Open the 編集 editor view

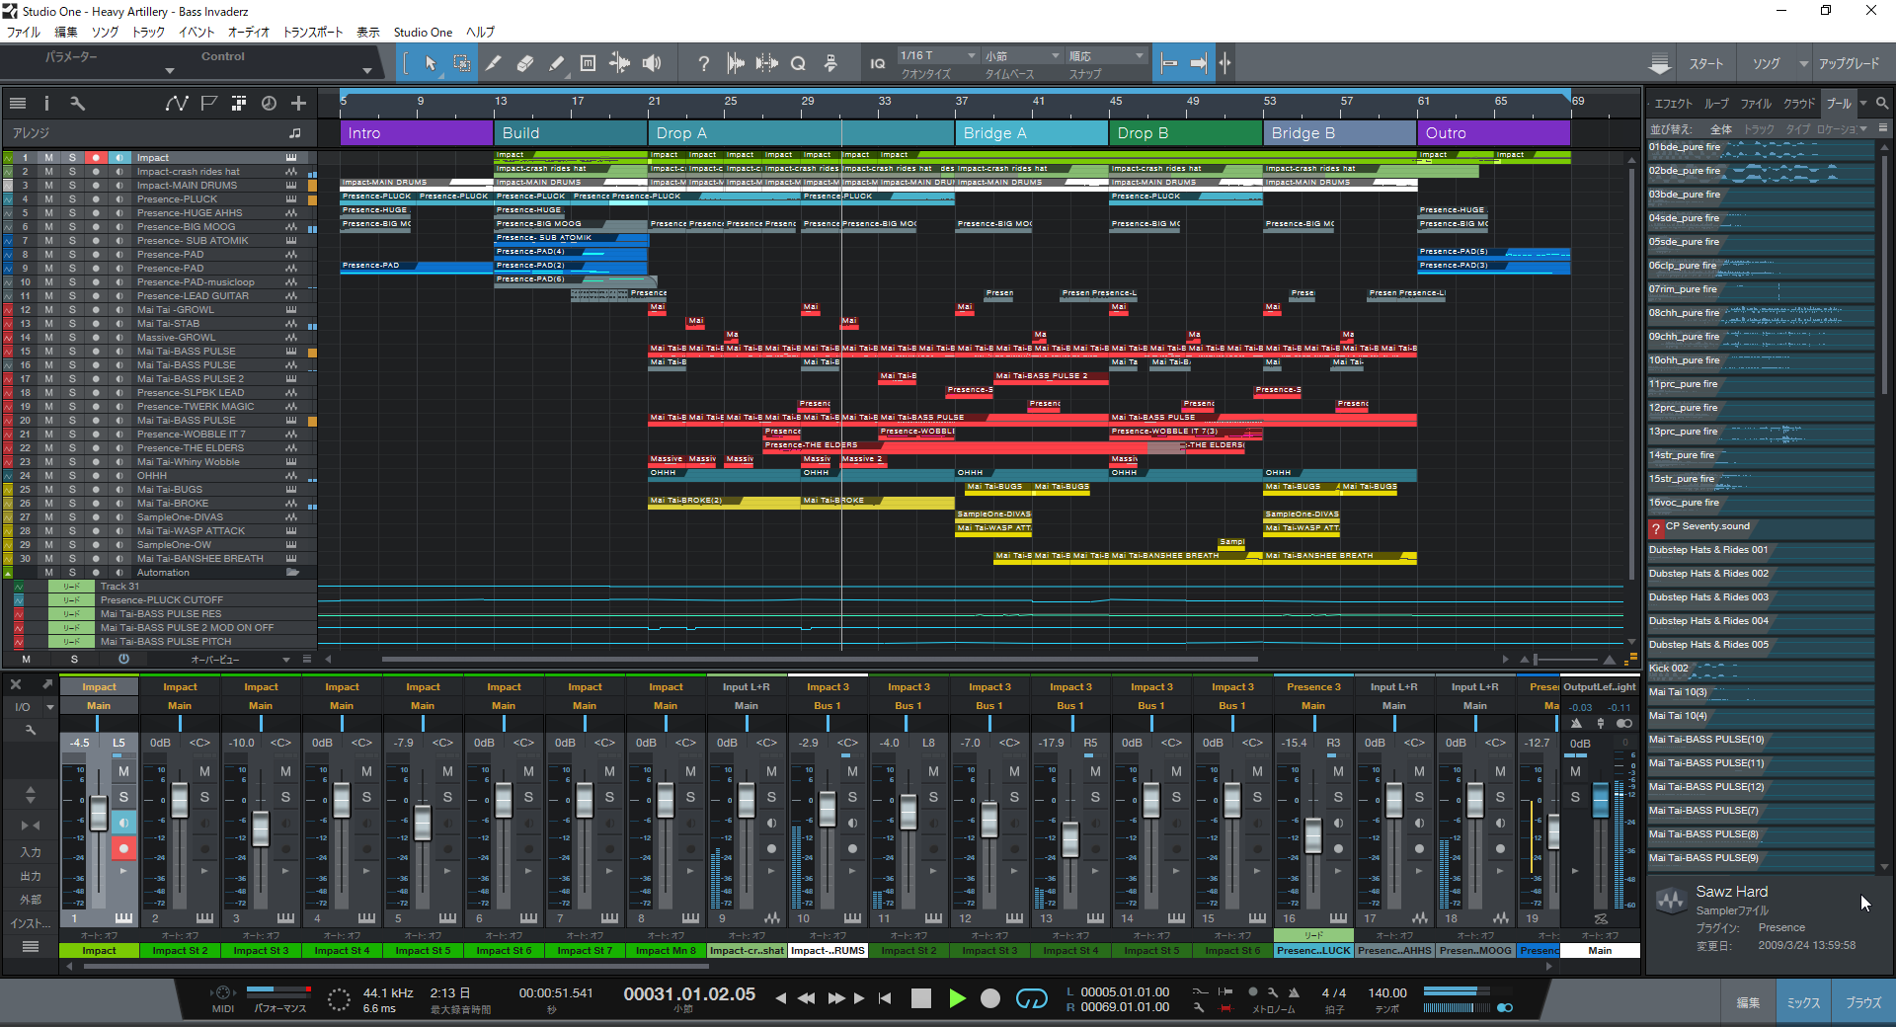tap(1748, 1002)
